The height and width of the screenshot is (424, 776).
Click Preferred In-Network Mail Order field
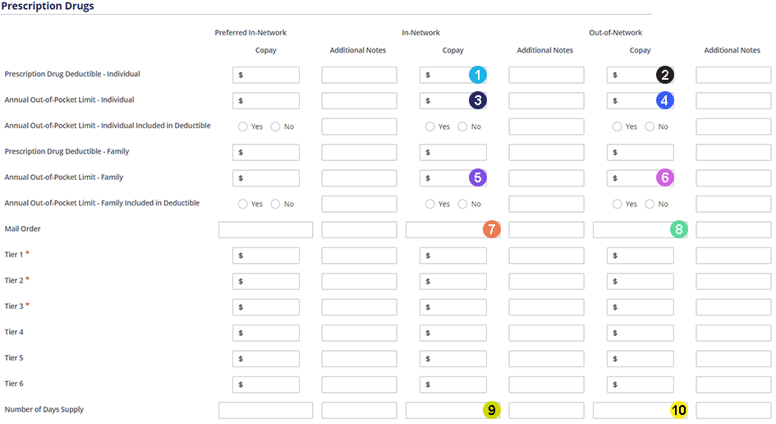(266, 230)
